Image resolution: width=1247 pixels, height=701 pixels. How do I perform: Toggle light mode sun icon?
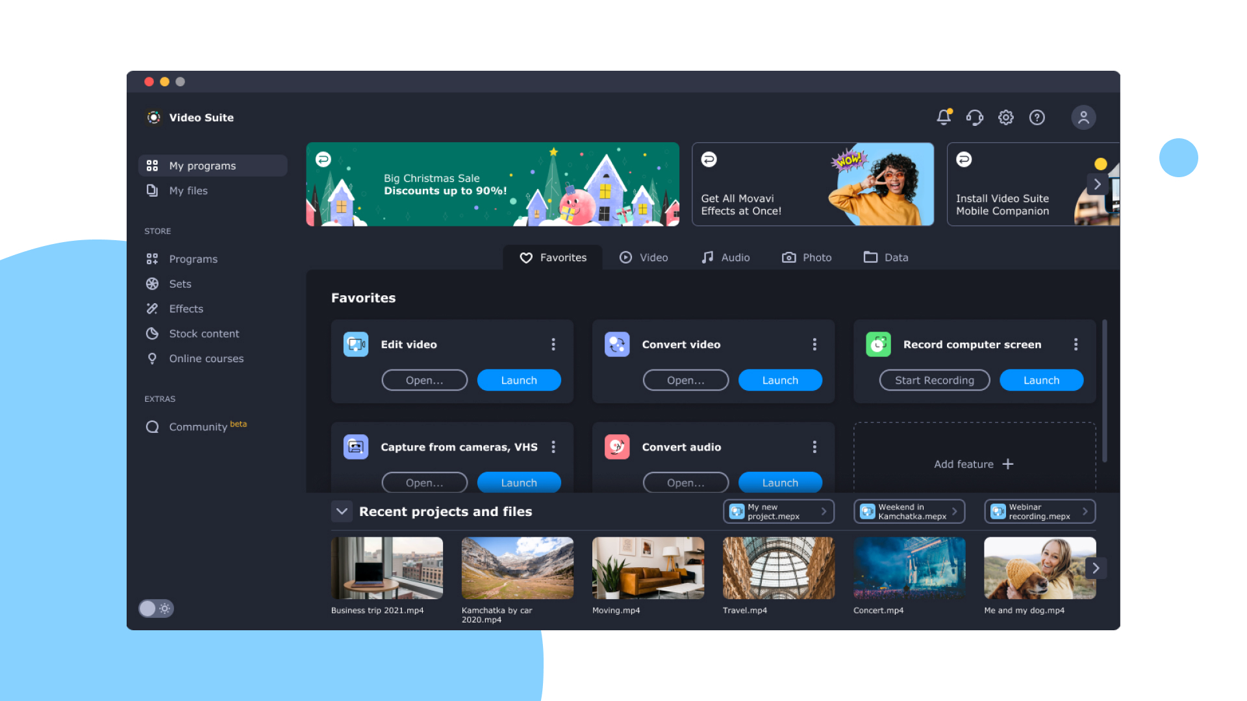[x=164, y=609]
